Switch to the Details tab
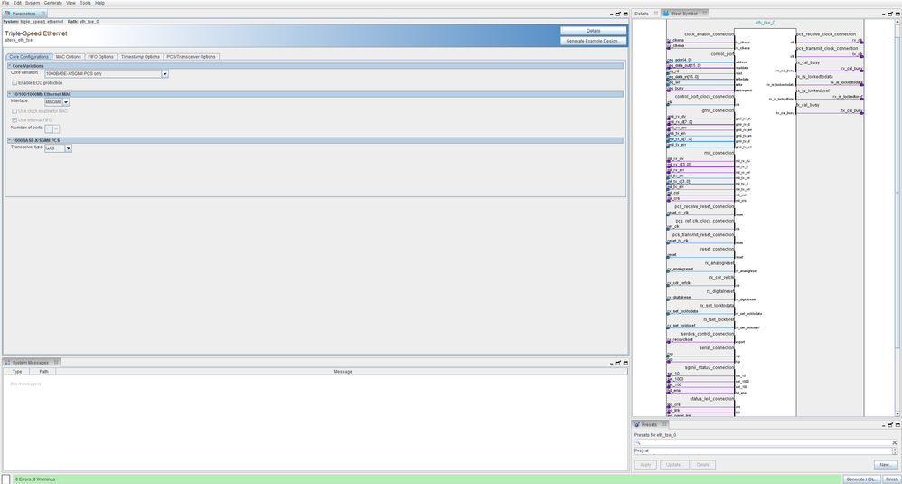 (642, 14)
